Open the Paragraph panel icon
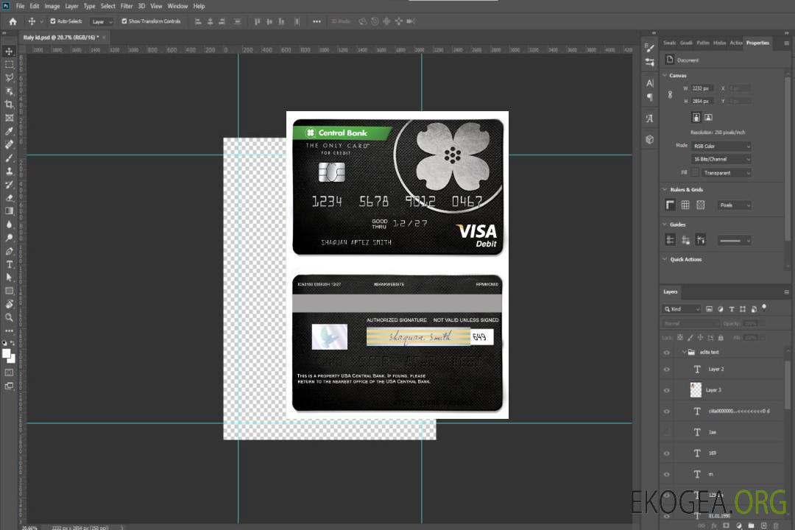The width and height of the screenshot is (795, 530). (649, 97)
